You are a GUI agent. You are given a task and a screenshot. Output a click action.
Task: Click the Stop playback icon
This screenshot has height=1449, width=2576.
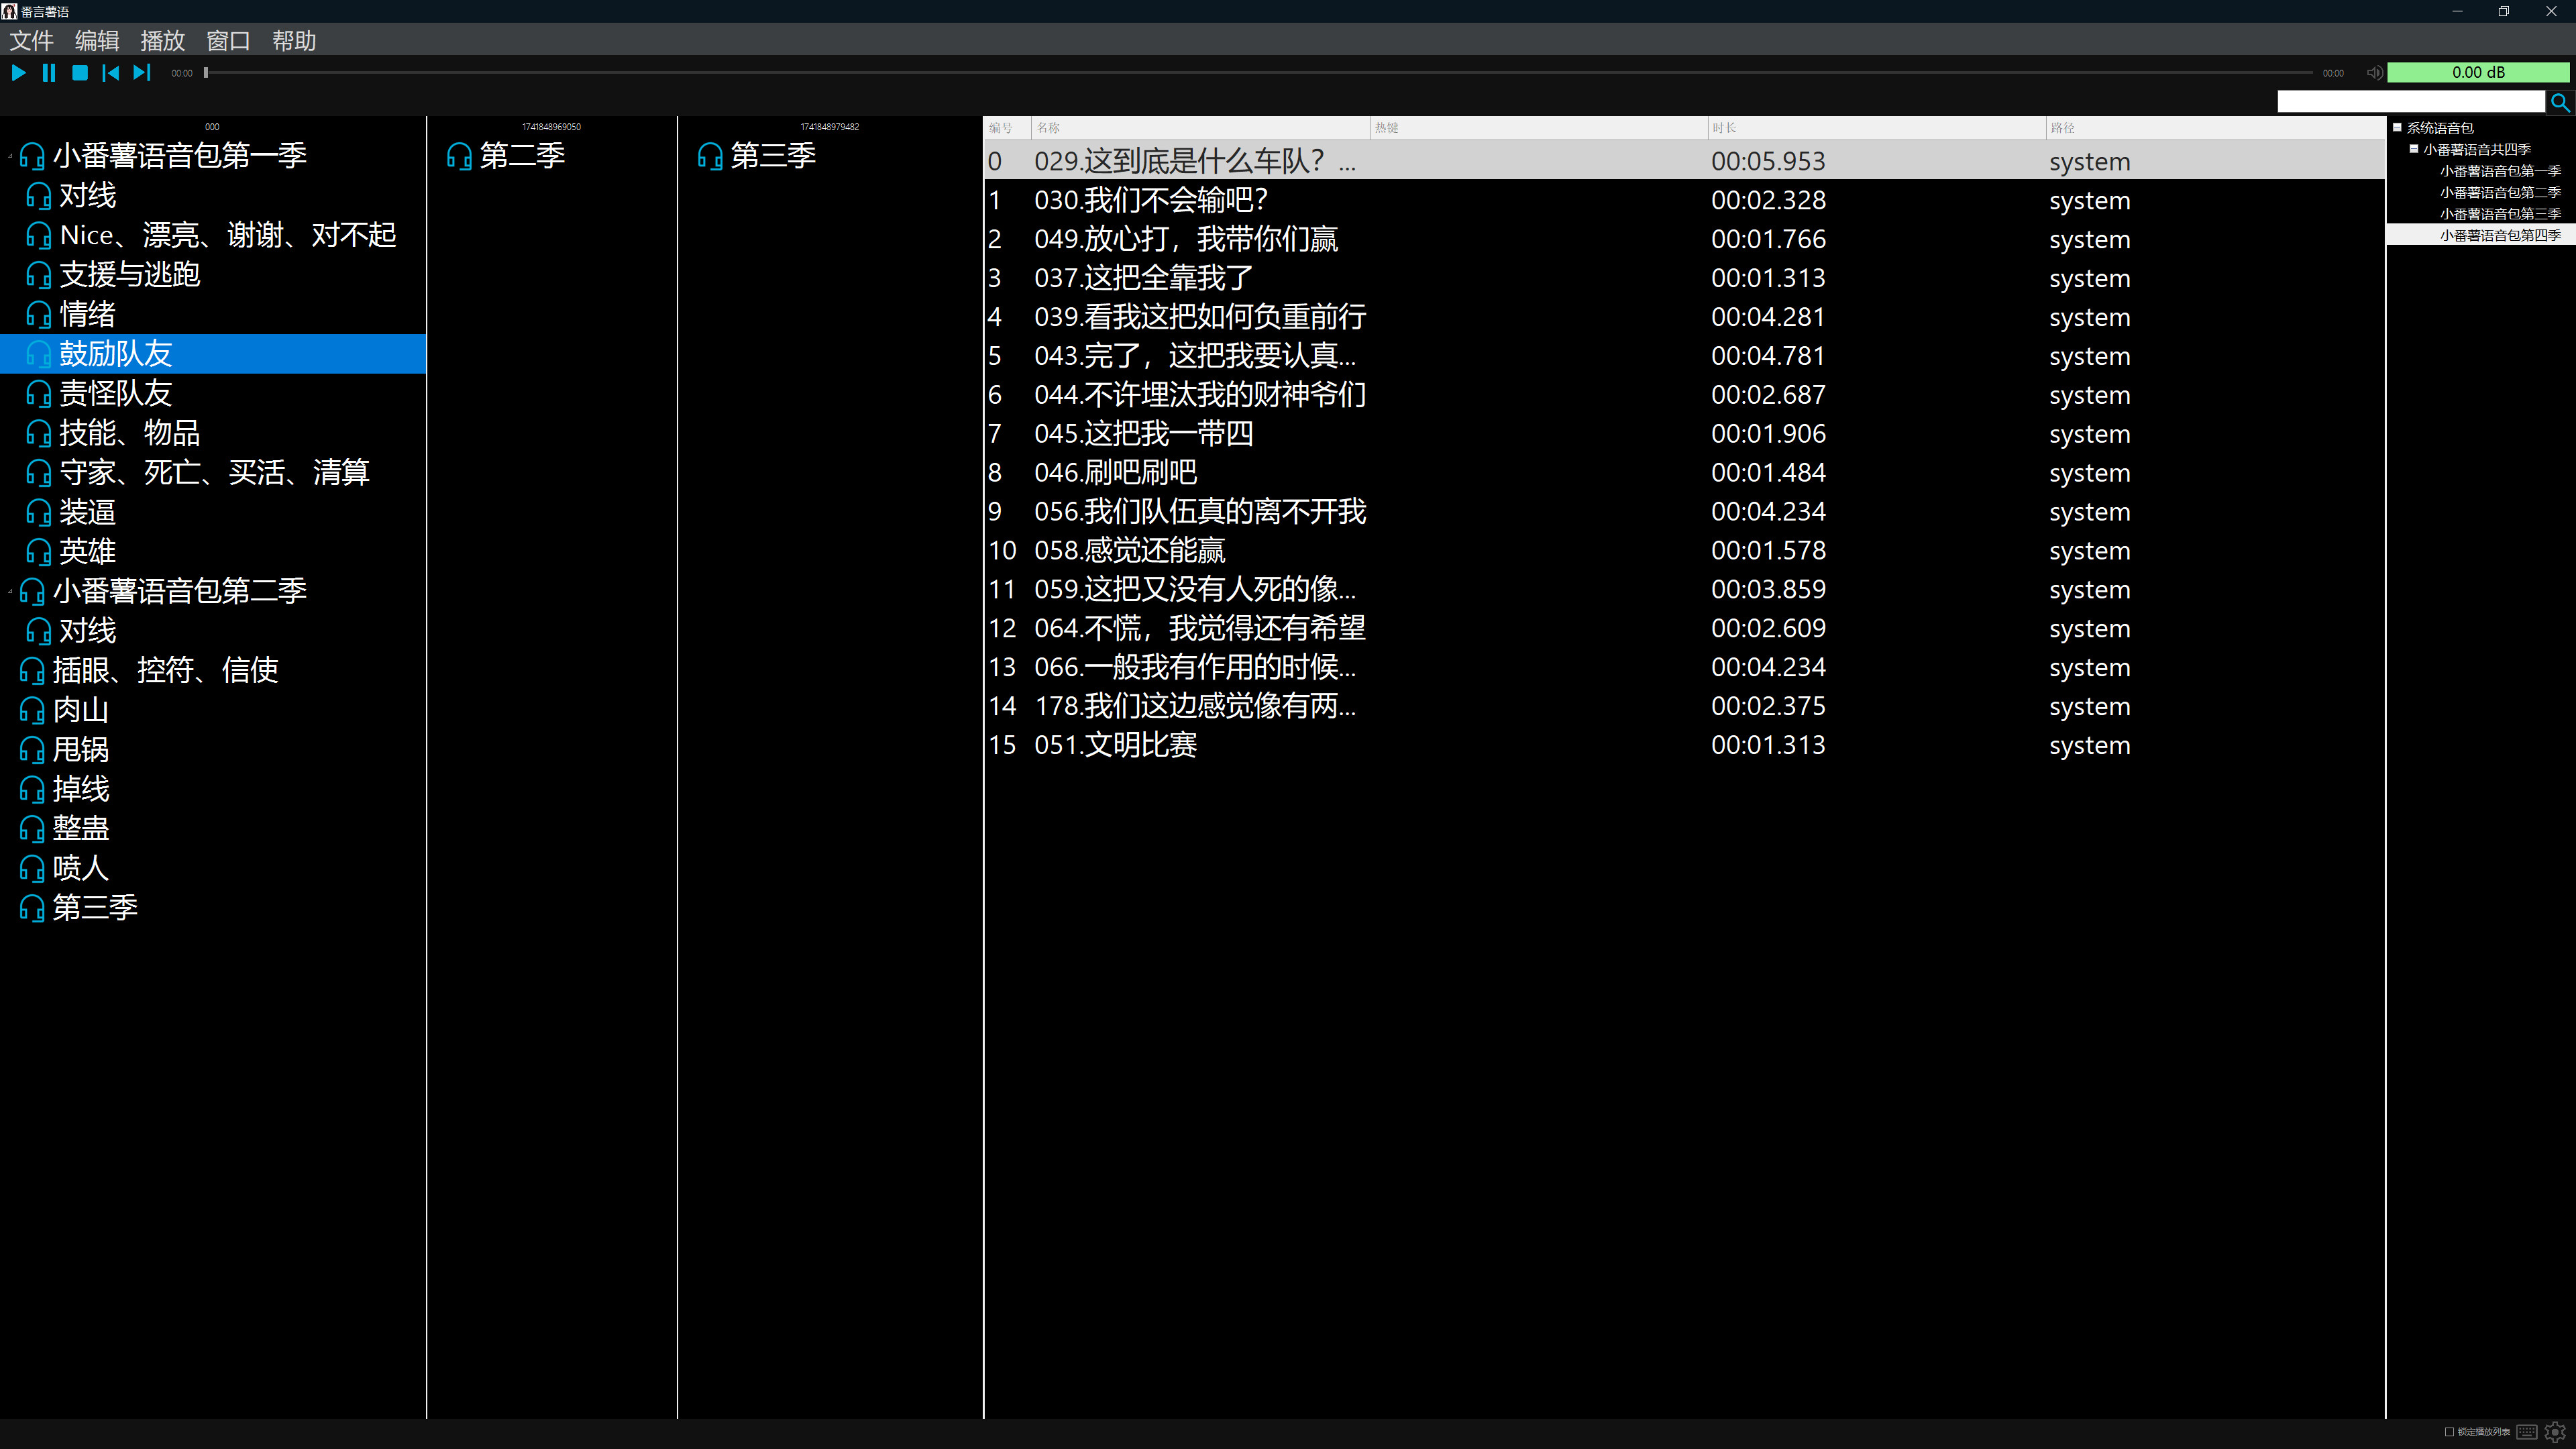coord(80,72)
